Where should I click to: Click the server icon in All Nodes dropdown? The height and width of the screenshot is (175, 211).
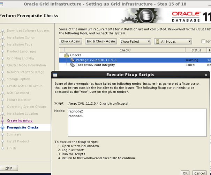click(x=157, y=41)
